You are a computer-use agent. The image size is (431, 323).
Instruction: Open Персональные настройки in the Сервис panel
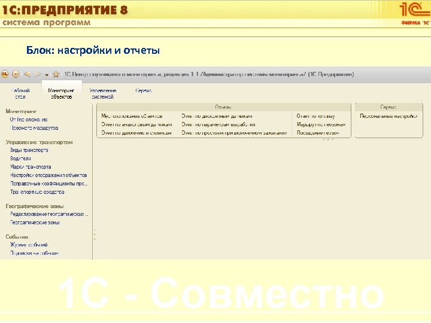(x=388, y=116)
